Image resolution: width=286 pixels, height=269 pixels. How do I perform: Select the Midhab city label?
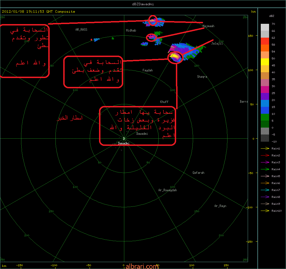coord(131,30)
